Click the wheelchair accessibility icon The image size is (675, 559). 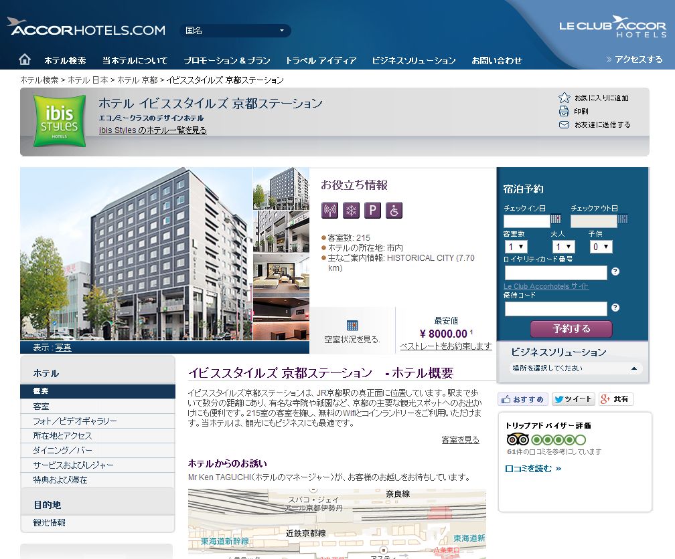[394, 211]
